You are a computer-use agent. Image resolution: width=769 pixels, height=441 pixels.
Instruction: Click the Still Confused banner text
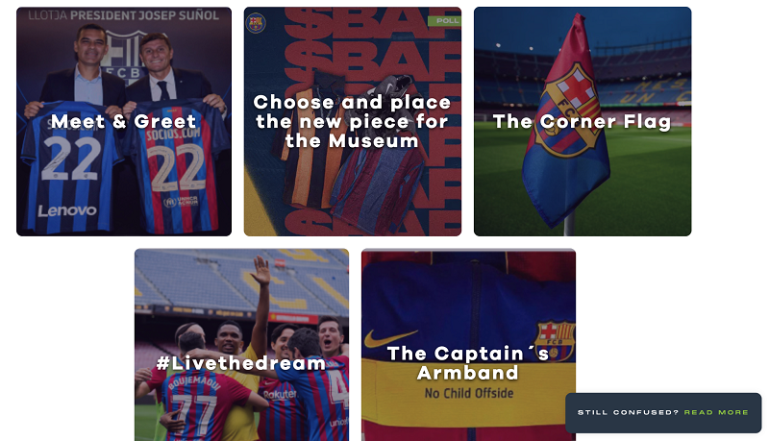628,412
